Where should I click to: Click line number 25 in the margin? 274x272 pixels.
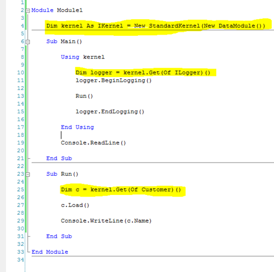(20, 190)
